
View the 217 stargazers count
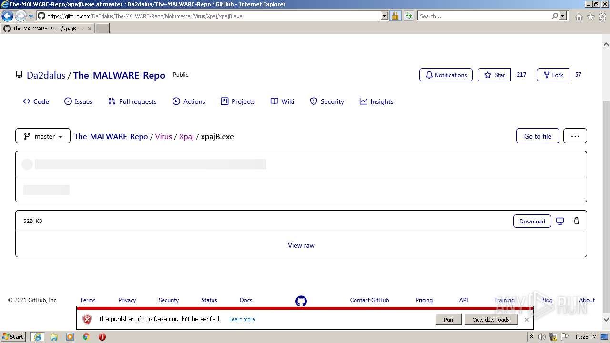(521, 75)
